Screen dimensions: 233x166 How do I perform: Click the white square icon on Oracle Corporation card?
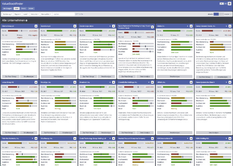click(114, 26)
